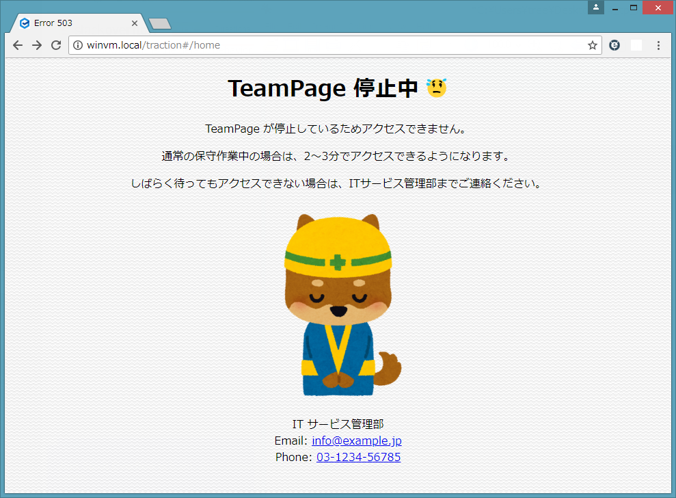676x498 pixels.
Task: Open the round 'e' extension icon
Action: coord(614,45)
